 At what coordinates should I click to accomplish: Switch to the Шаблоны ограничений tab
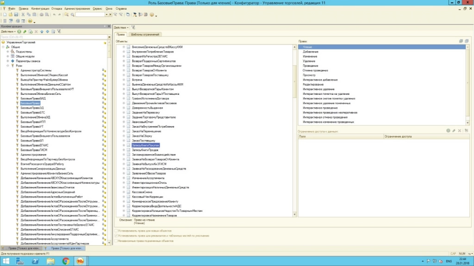click(144, 34)
